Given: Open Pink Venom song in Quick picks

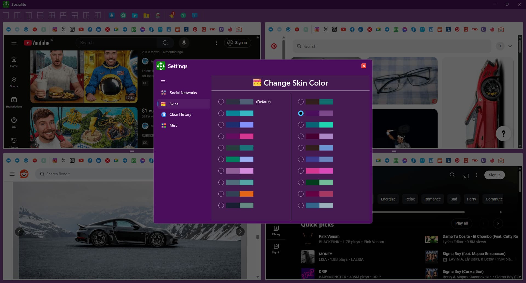Looking at the screenshot, I should (x=329, y=236).
